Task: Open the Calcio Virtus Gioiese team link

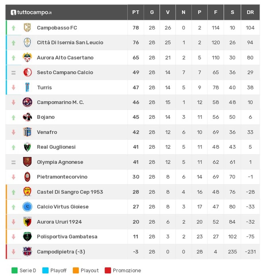Action: click(63, 207)
